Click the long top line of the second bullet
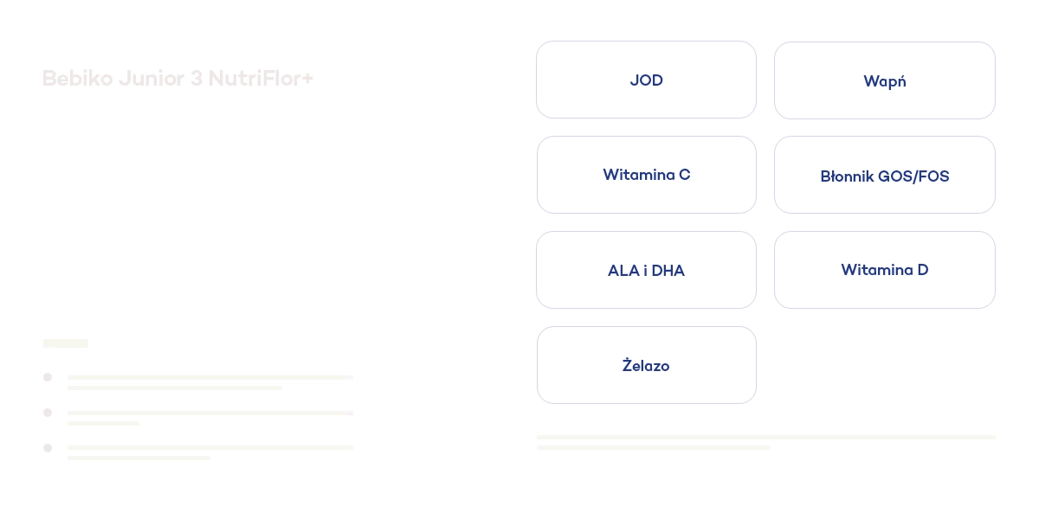 point(210,413)
